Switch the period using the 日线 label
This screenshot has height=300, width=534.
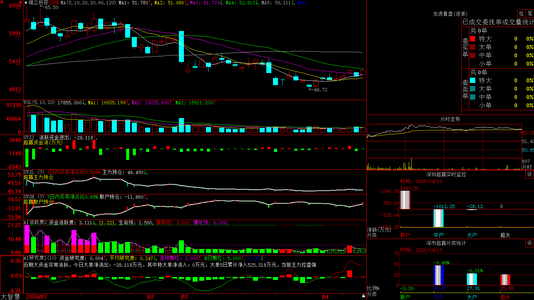[x=54, y=3]
